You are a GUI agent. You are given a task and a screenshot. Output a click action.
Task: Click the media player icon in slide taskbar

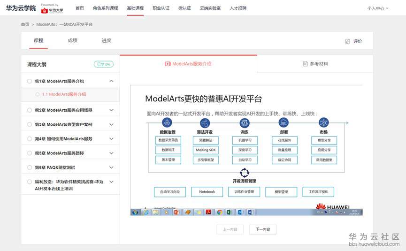coord(166,213)
